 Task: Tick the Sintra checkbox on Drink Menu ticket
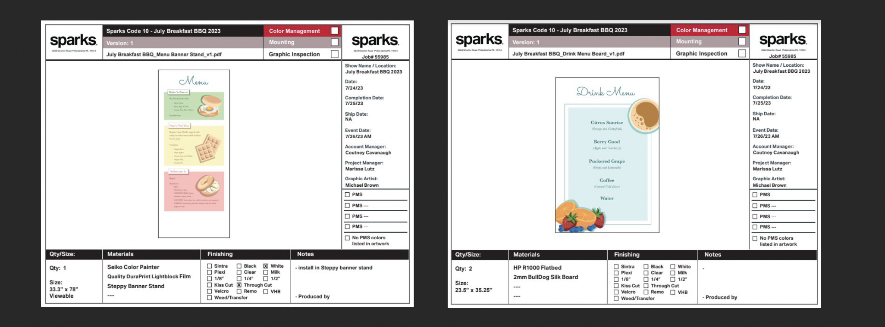(616, 267)
